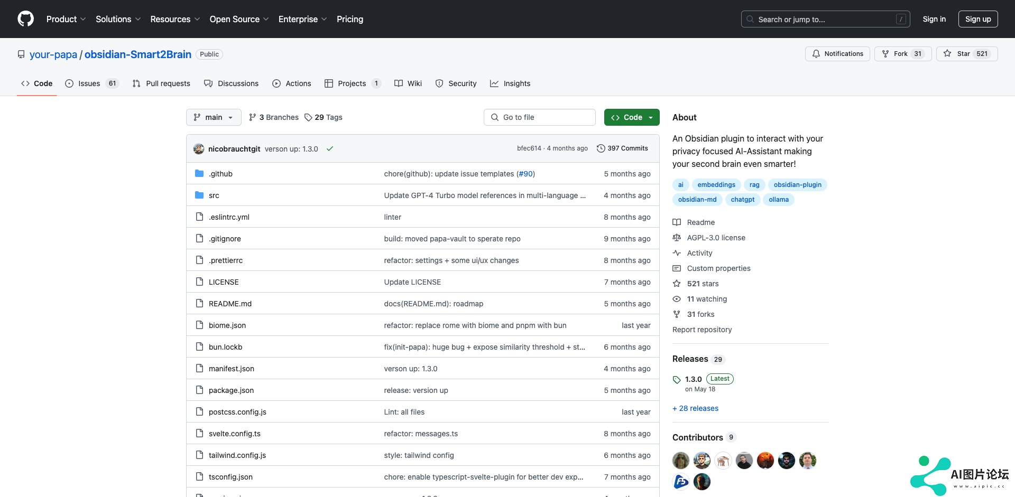The height and width of the screenshot is (497, 1015).
Task: Click the Sign up button
Action: [x=978, y=19]
